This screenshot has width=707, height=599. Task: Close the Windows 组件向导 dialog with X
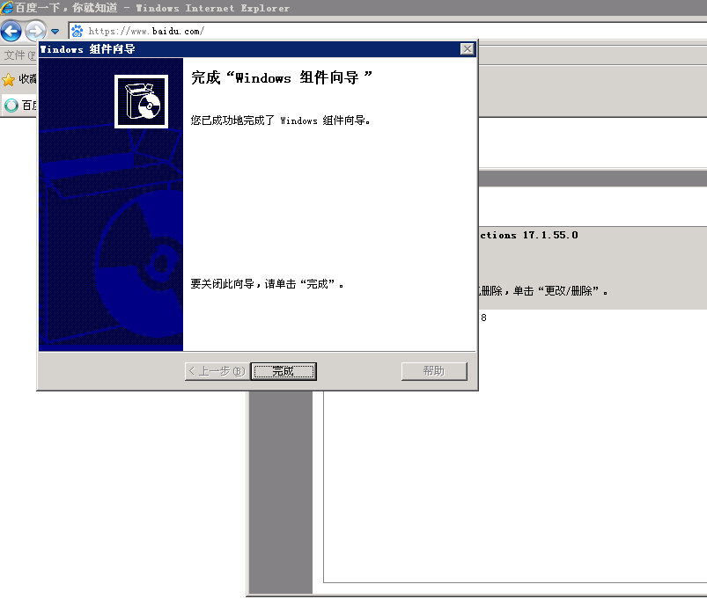tap(468, 49)
